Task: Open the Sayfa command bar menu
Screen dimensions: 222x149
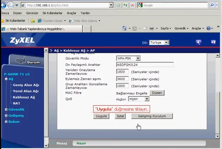Action: point(166,29)
